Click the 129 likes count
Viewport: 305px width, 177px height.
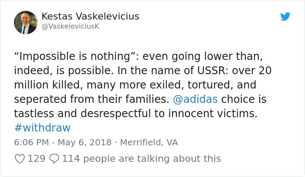point(37,159)
